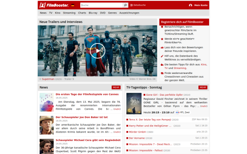Viewport: 247px width, 154px height.
Task: Go to previous trailer with left arrow
Action: [41, 51]
